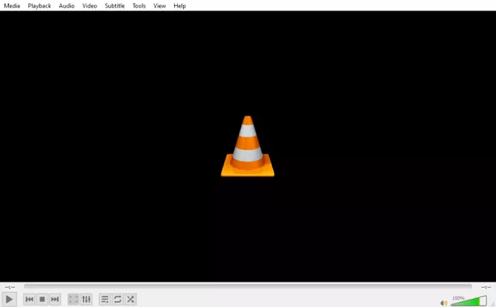The width and height of the screenshot is (496, 307).
Task: Click the seek bar timeline
Action: coord(248,286)
